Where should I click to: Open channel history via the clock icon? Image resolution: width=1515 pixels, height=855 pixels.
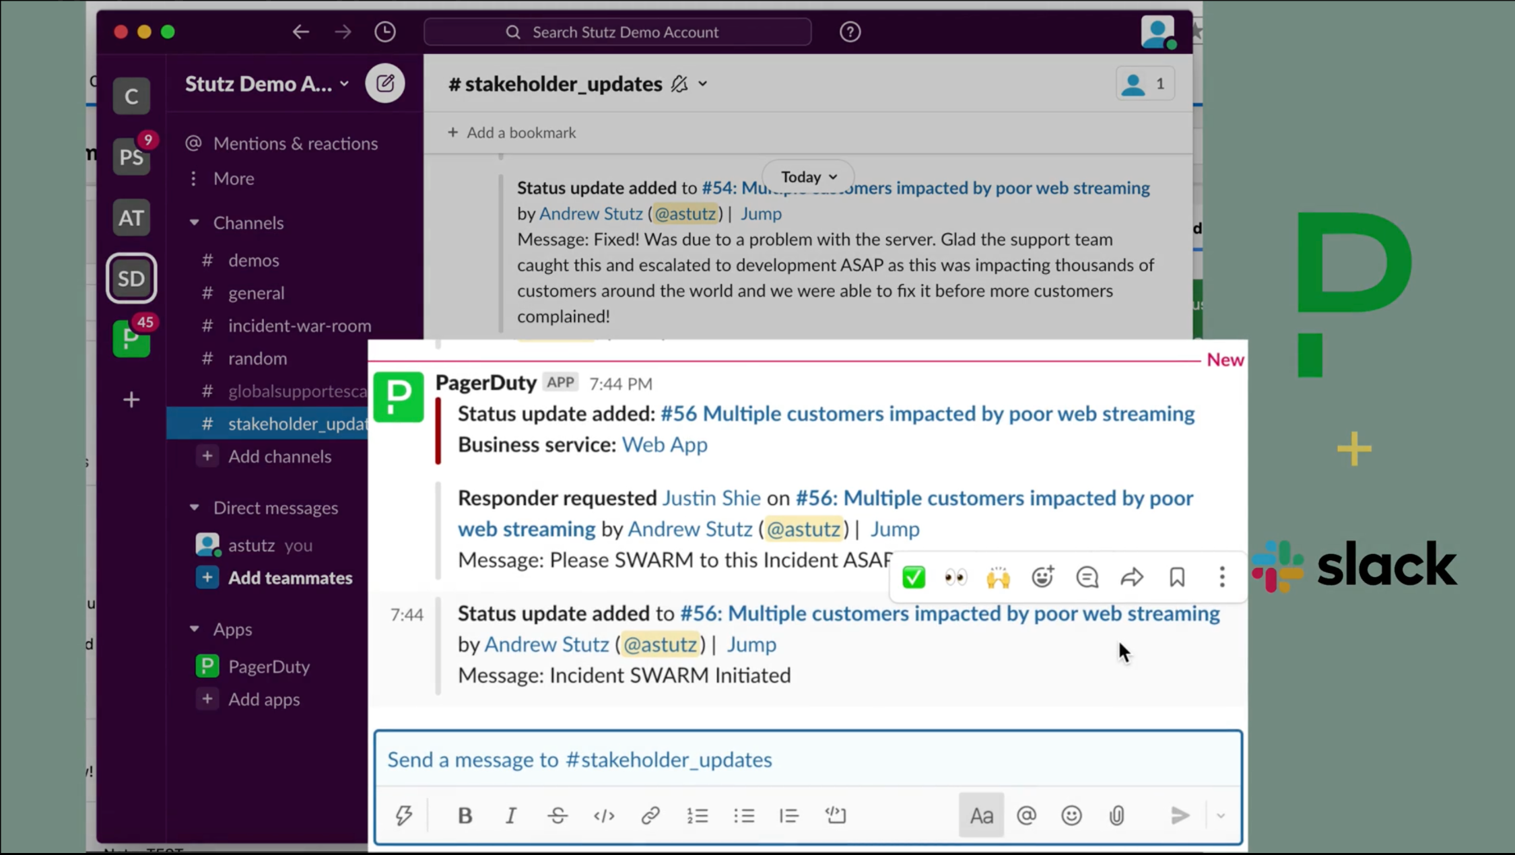coord(384,32)
